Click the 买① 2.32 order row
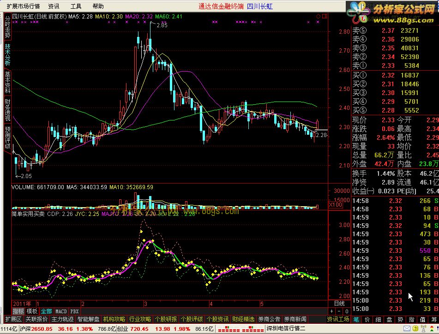Image resolution: width=439 pixels, height=334 pixels. pos(386,75)
